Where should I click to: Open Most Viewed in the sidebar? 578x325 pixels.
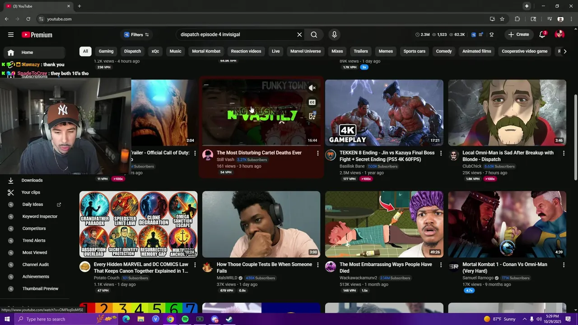tap(34, 252)
